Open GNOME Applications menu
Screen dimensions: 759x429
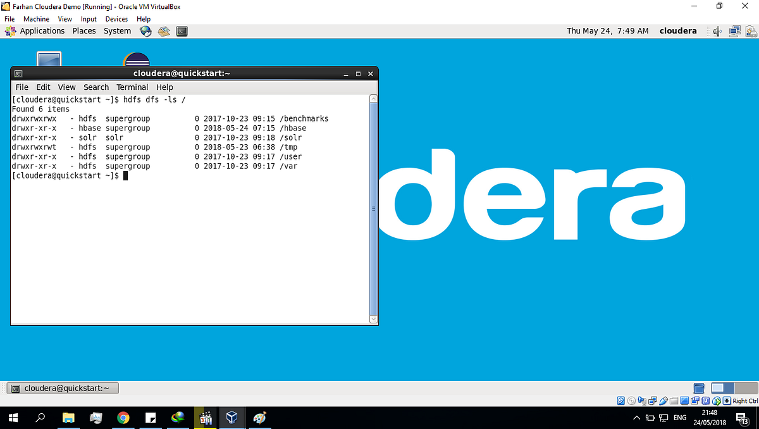pyautogui.click(x=42, y=30)
